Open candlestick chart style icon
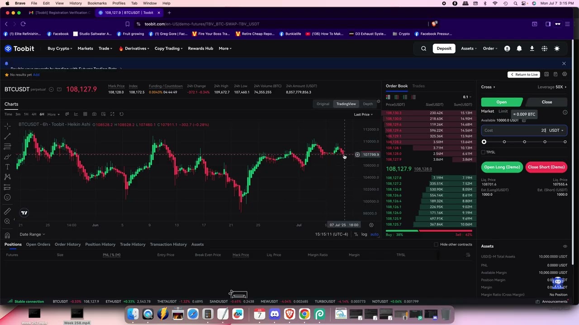Screen dimensions: 579x325 point(67,114)
